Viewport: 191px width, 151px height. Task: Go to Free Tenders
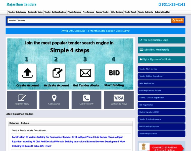pos(88,12)
